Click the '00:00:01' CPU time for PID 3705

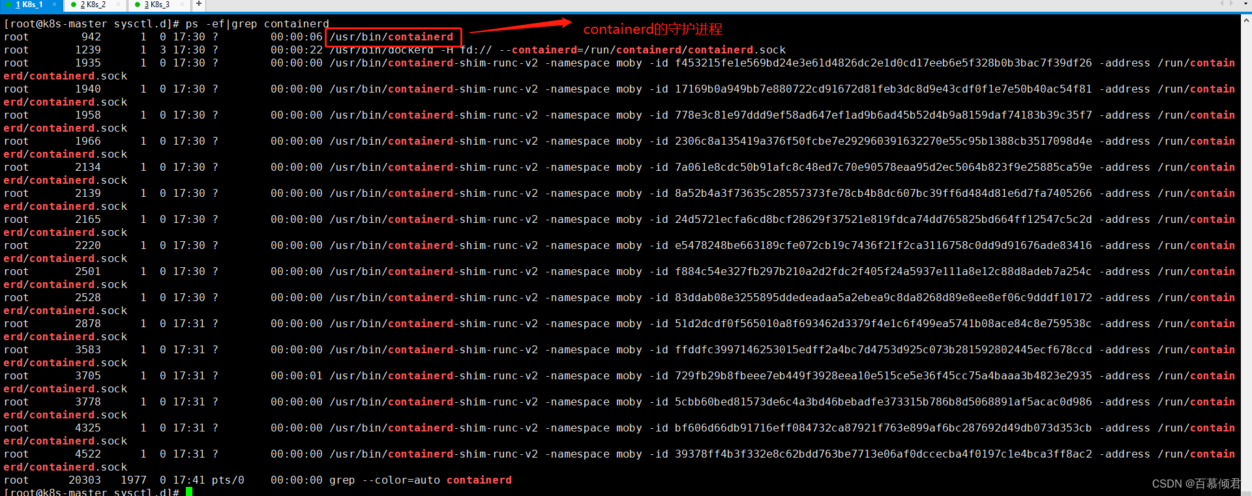point(297,376)
